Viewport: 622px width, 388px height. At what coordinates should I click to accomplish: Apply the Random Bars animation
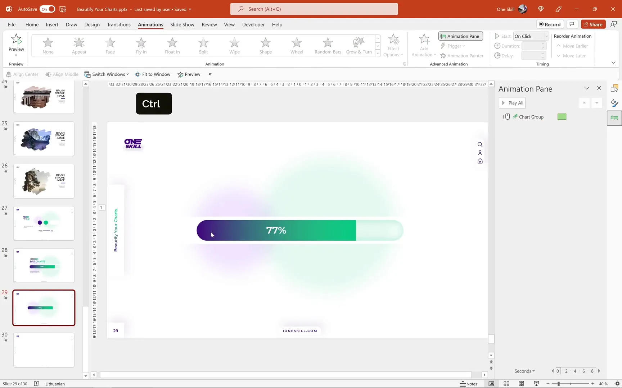click(328, 46)
